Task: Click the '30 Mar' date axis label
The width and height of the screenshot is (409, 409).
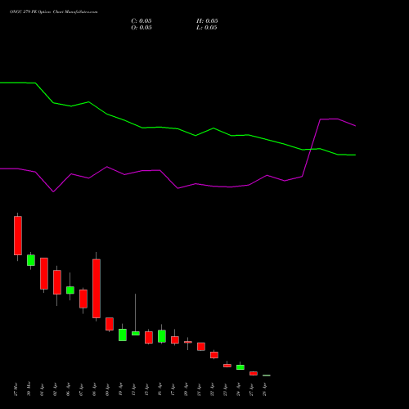Action: (x=29, y=389)
